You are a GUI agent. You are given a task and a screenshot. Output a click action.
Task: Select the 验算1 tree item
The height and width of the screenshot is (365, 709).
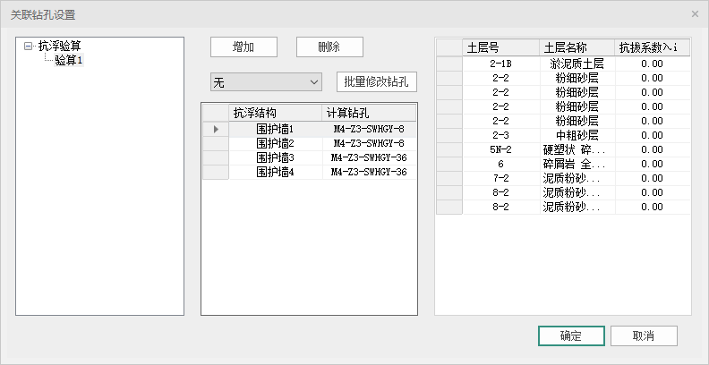click(x=68, y=60)
